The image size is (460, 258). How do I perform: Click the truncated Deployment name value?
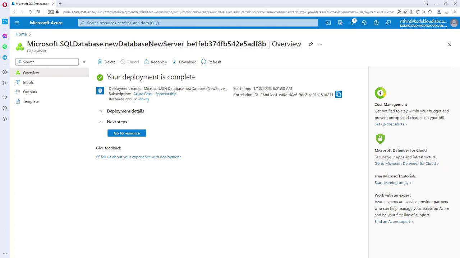185,89
